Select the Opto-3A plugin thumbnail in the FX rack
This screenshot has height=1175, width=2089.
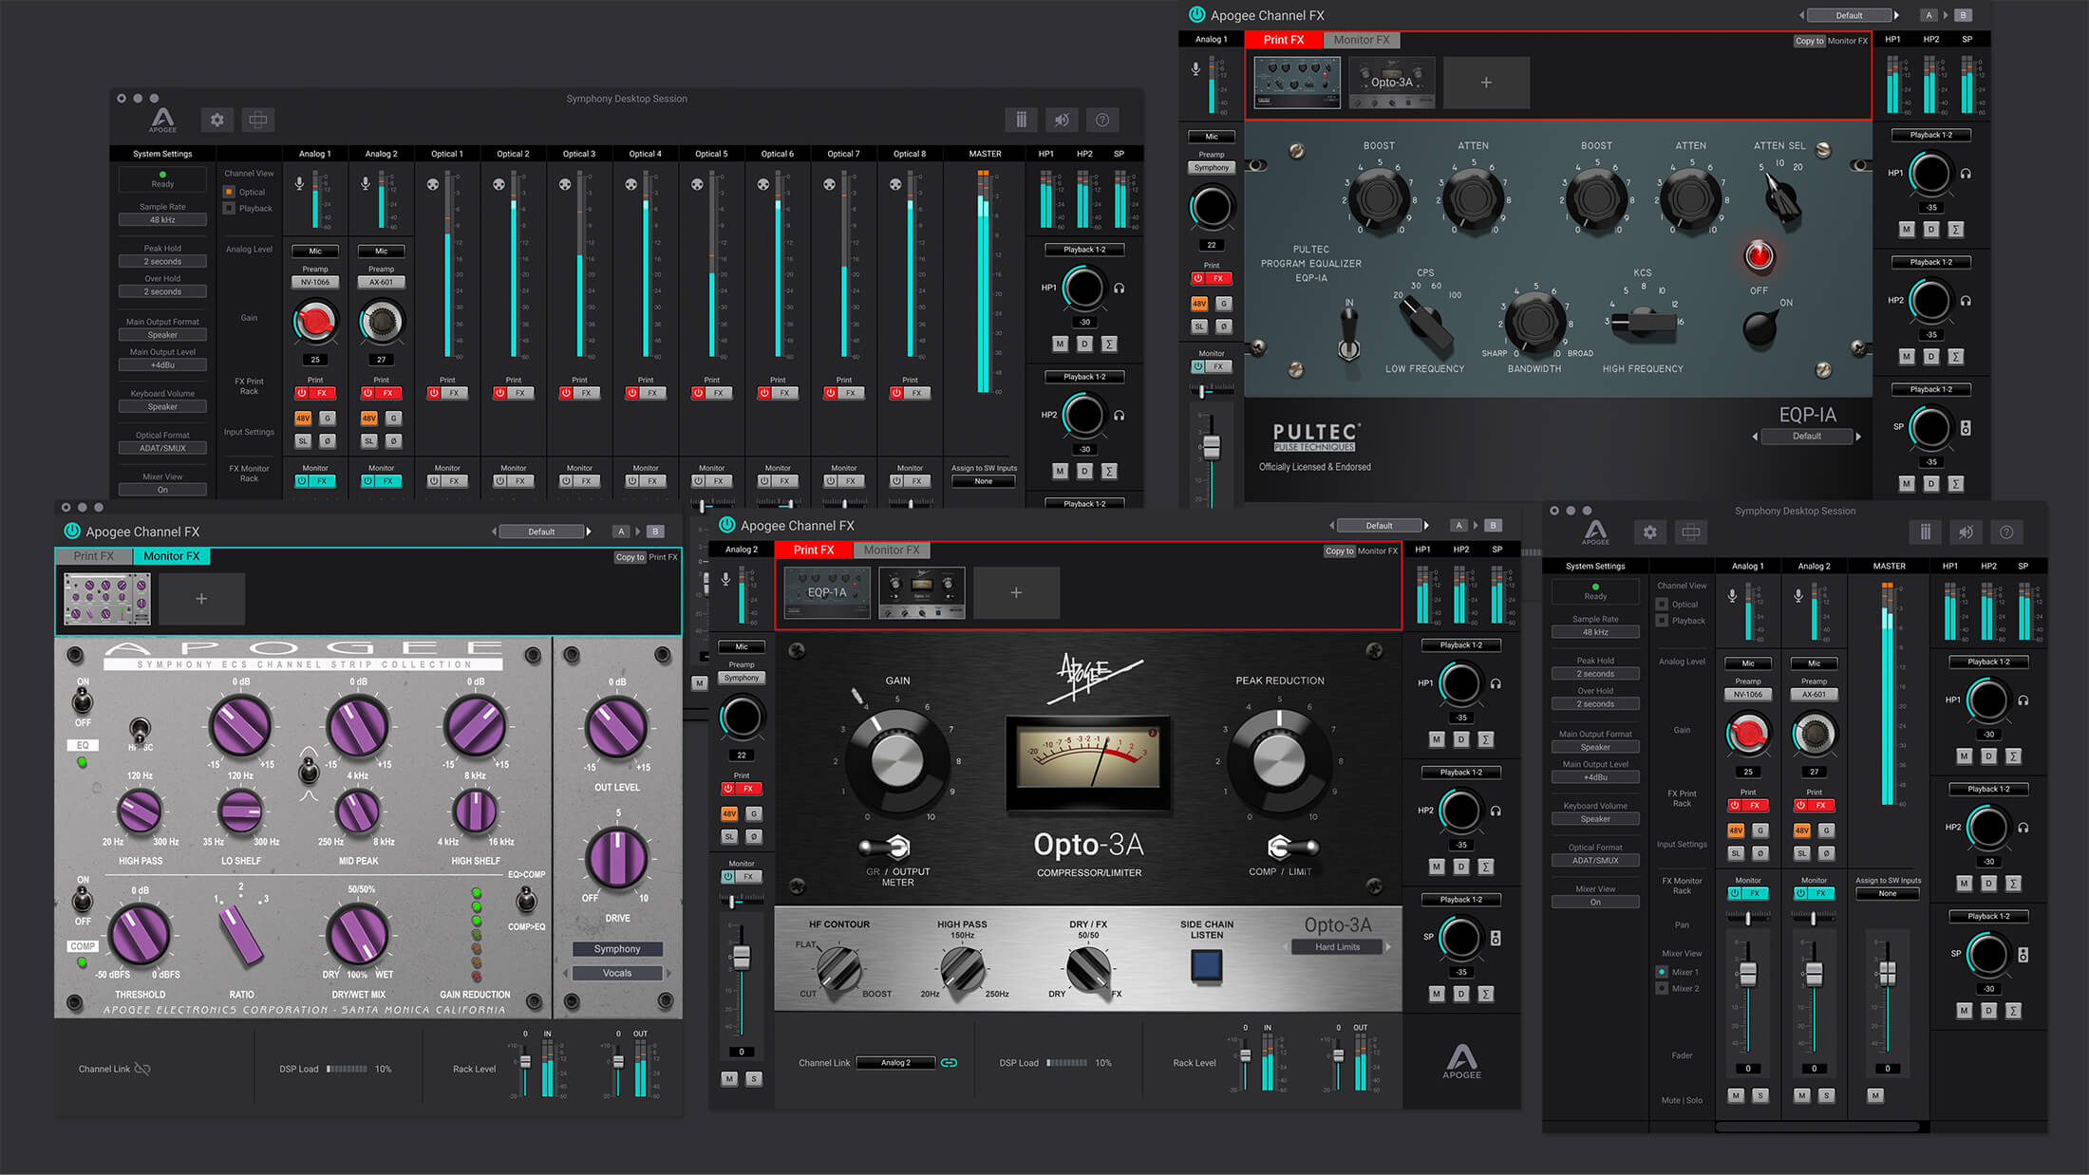coord(1392,83)
